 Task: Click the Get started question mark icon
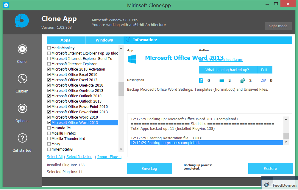(22, 138)
